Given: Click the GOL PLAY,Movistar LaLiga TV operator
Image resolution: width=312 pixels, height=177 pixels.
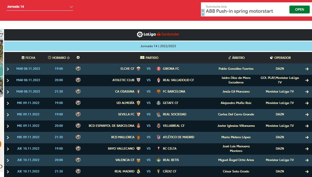Looking at the screenshot, I should pos(280,80).
